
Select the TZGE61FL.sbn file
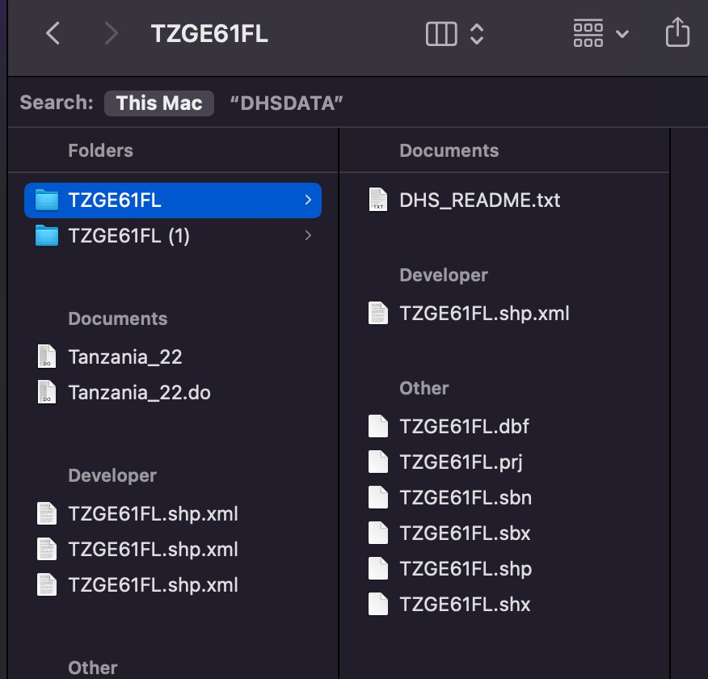tap(466, 497)
